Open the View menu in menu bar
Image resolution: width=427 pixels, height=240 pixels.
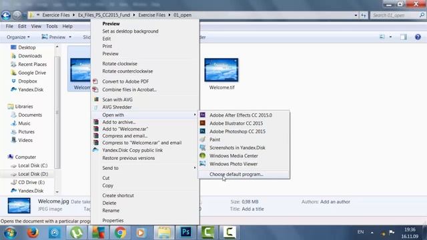pyautogui.click(x=36, y=27)
